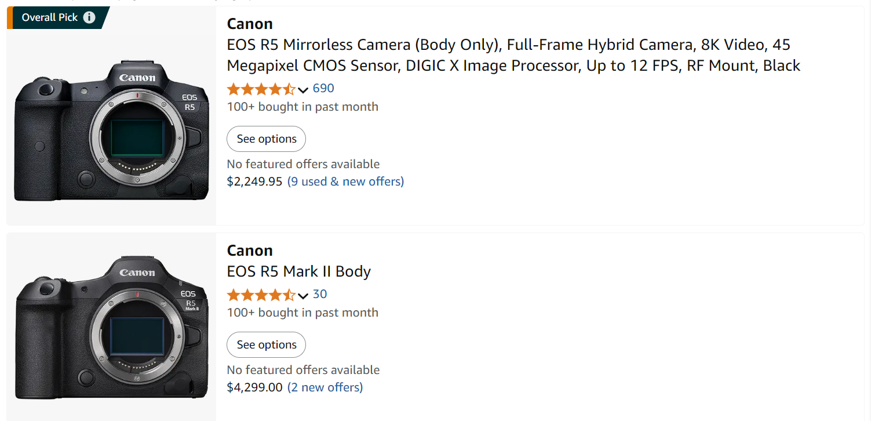This screenshot has height=421, width=871.
Task: Open the EOS R5 Mark II product image
Action: pyautogui.click(x=111, y=328)
